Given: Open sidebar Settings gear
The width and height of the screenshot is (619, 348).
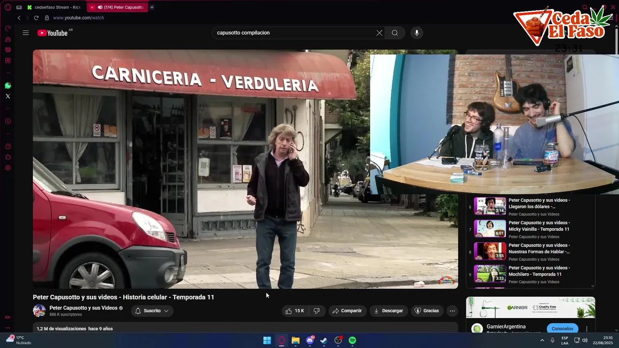Looking at the screenshot, I should [8, 168].
